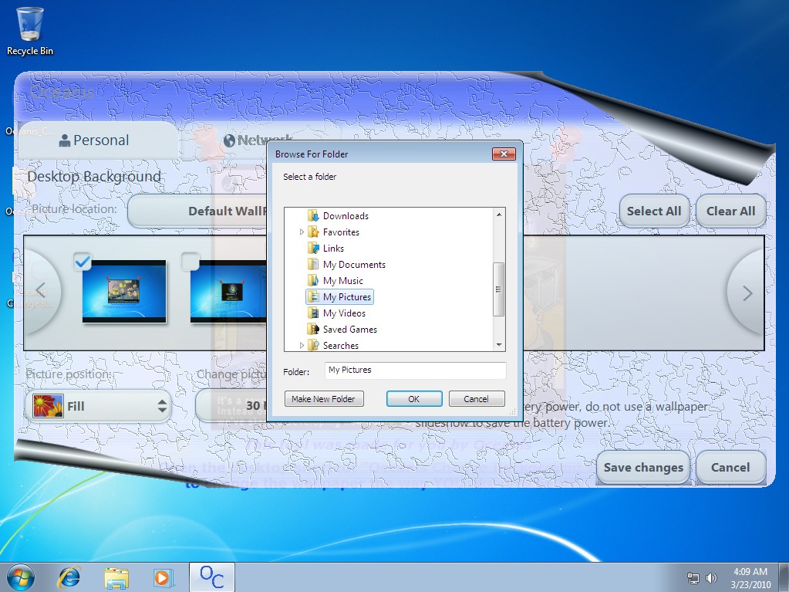Select the second wallpaper thumbnail
This screenshot has width=789, height=592.
point(228,291)
